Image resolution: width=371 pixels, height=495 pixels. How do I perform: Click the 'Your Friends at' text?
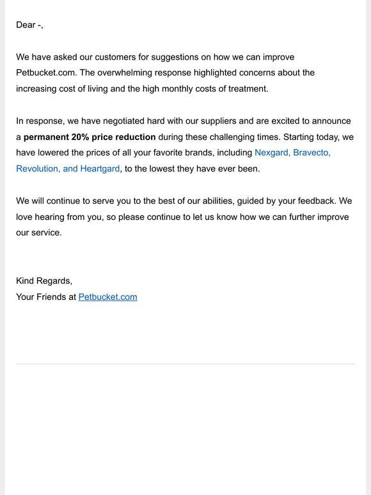46,297
